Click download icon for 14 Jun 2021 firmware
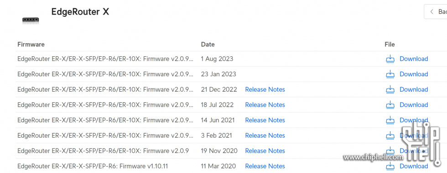Viewport: 447px width, 173px height. tap(390, 120)
